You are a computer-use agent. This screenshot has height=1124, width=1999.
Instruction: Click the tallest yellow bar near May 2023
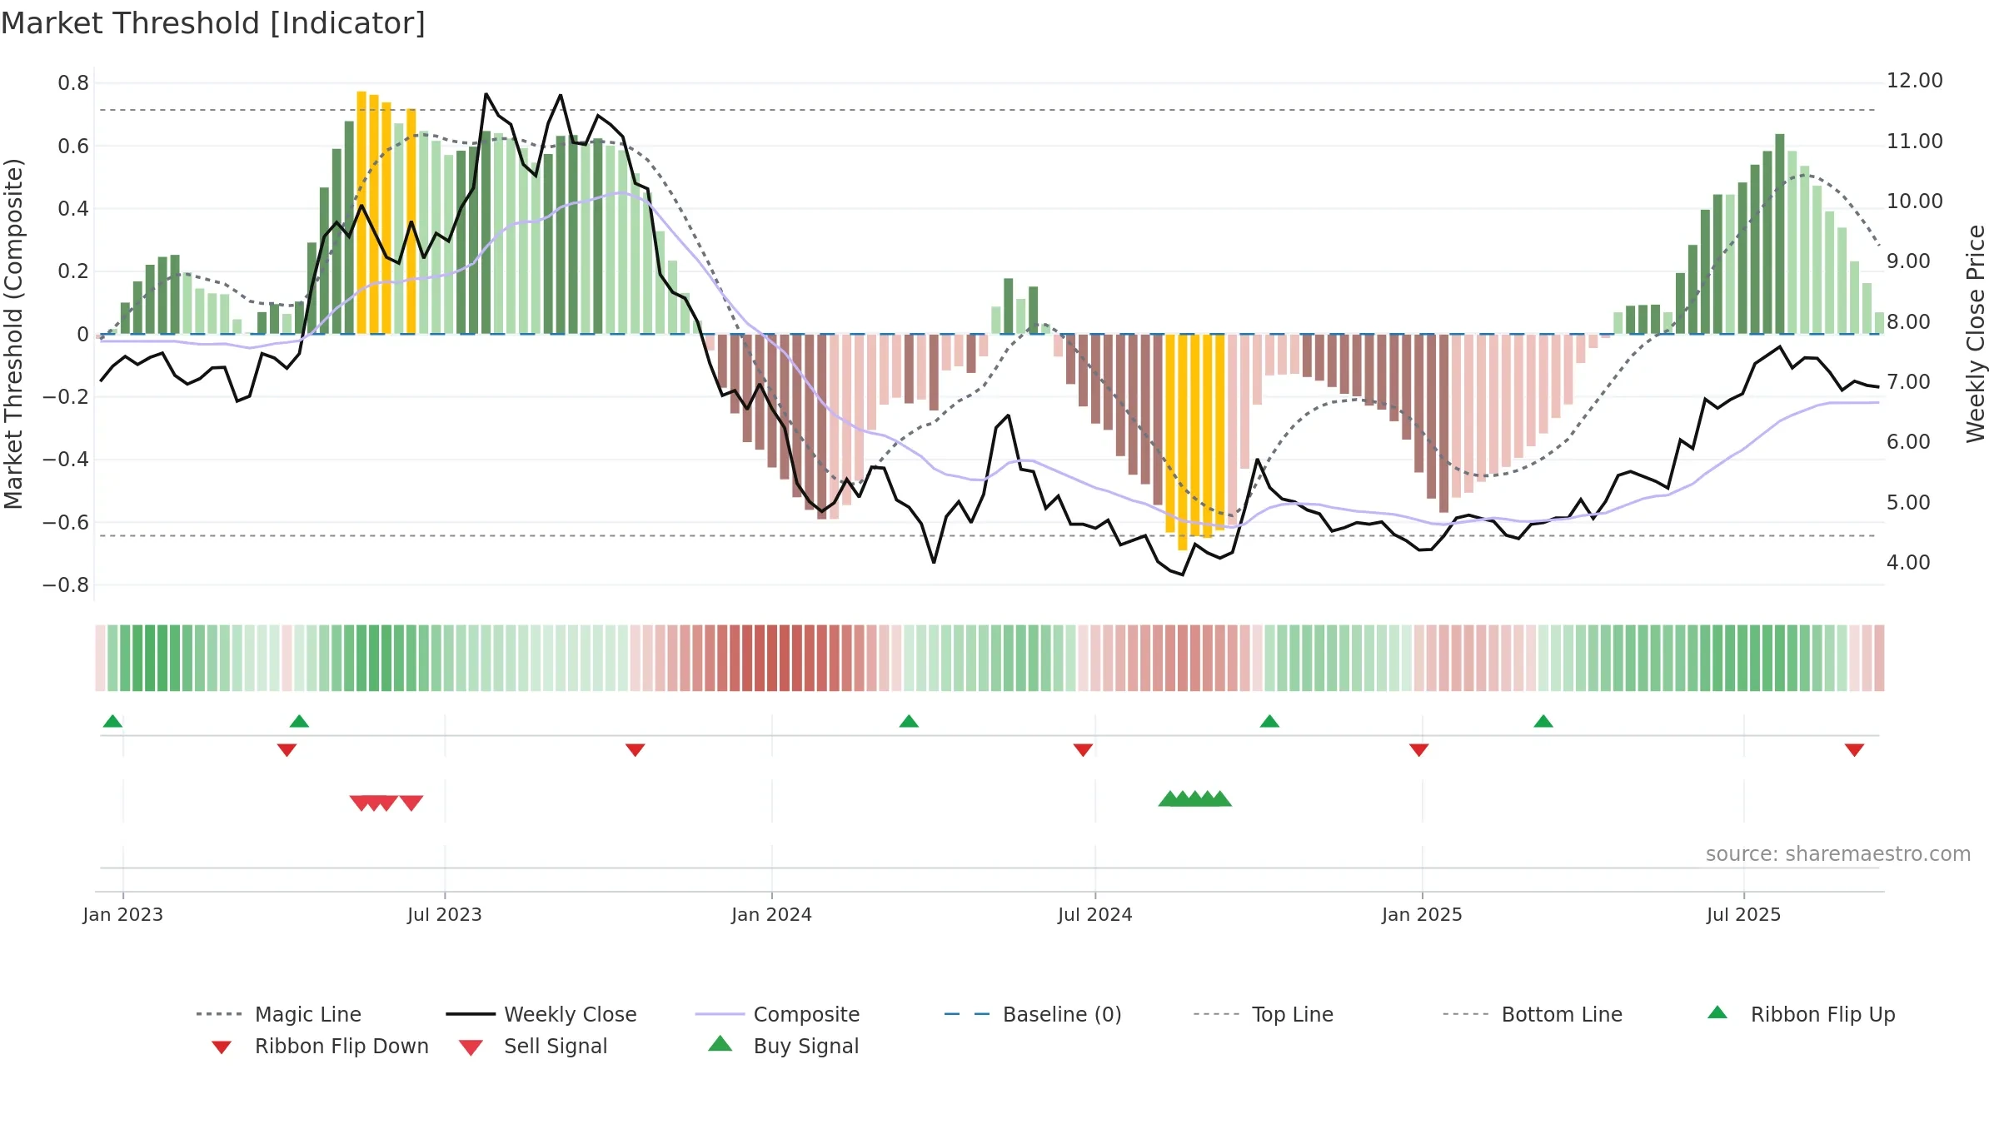click(361, 212)
